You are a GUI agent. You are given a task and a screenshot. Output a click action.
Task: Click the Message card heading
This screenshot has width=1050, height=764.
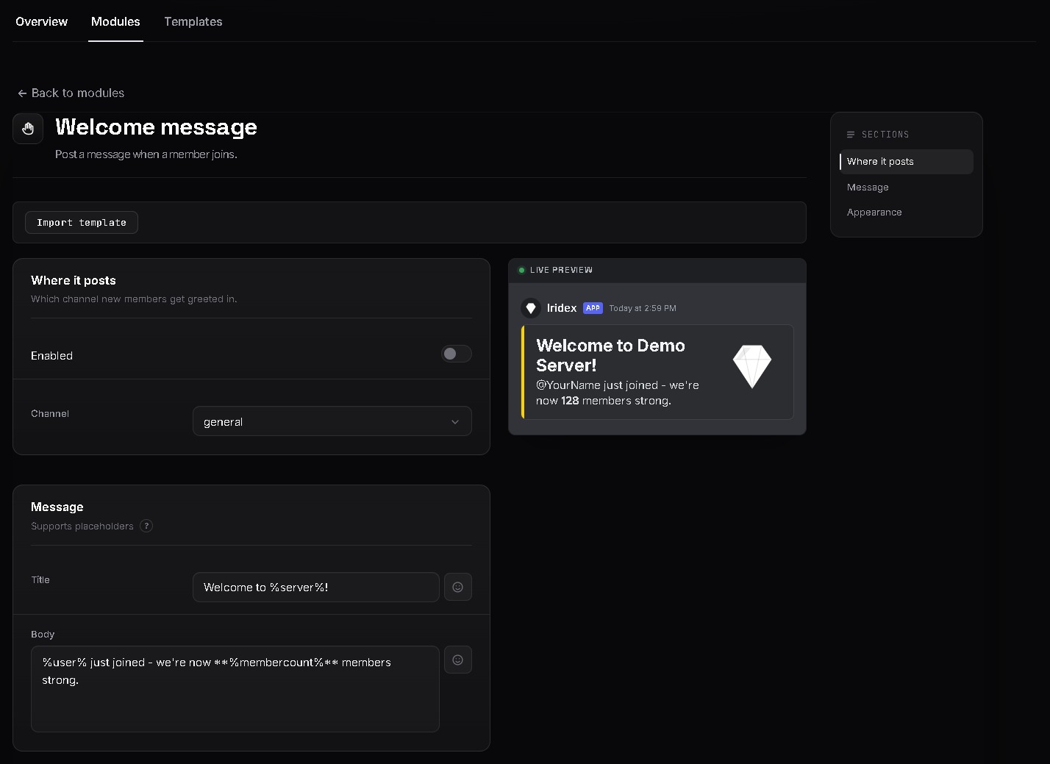coord(57,507)
